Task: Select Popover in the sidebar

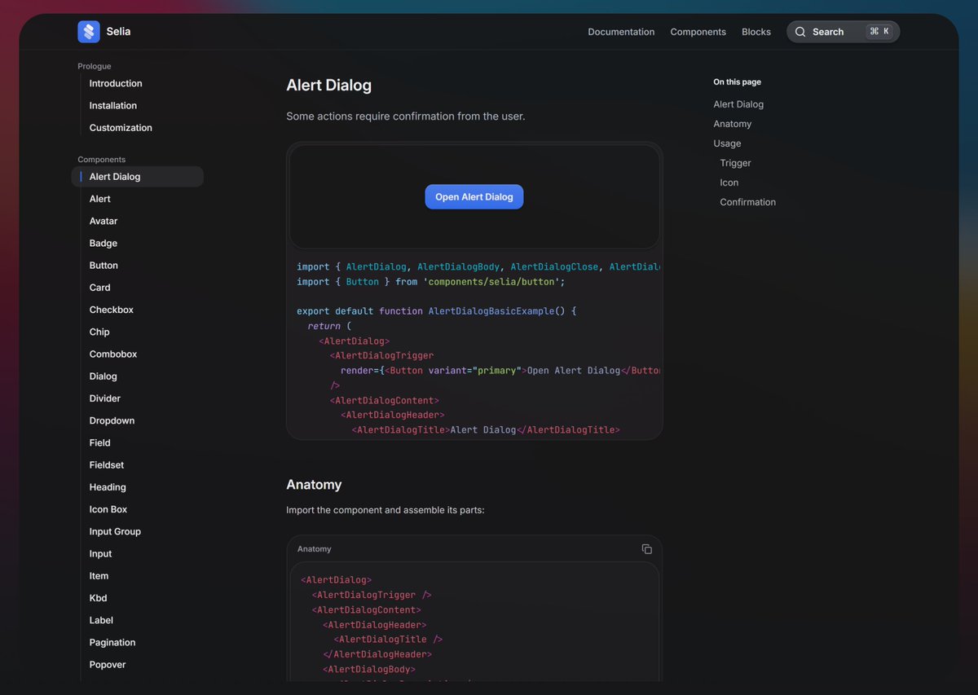Action: [108, 665]
